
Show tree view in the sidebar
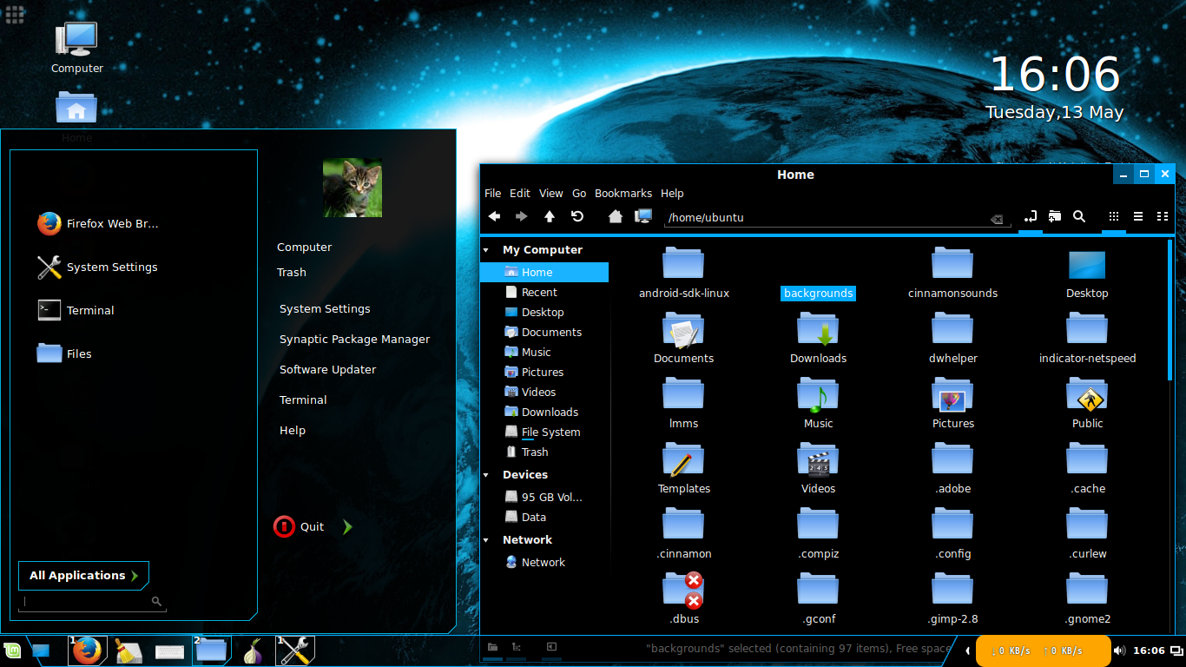(x=517, y=647)
